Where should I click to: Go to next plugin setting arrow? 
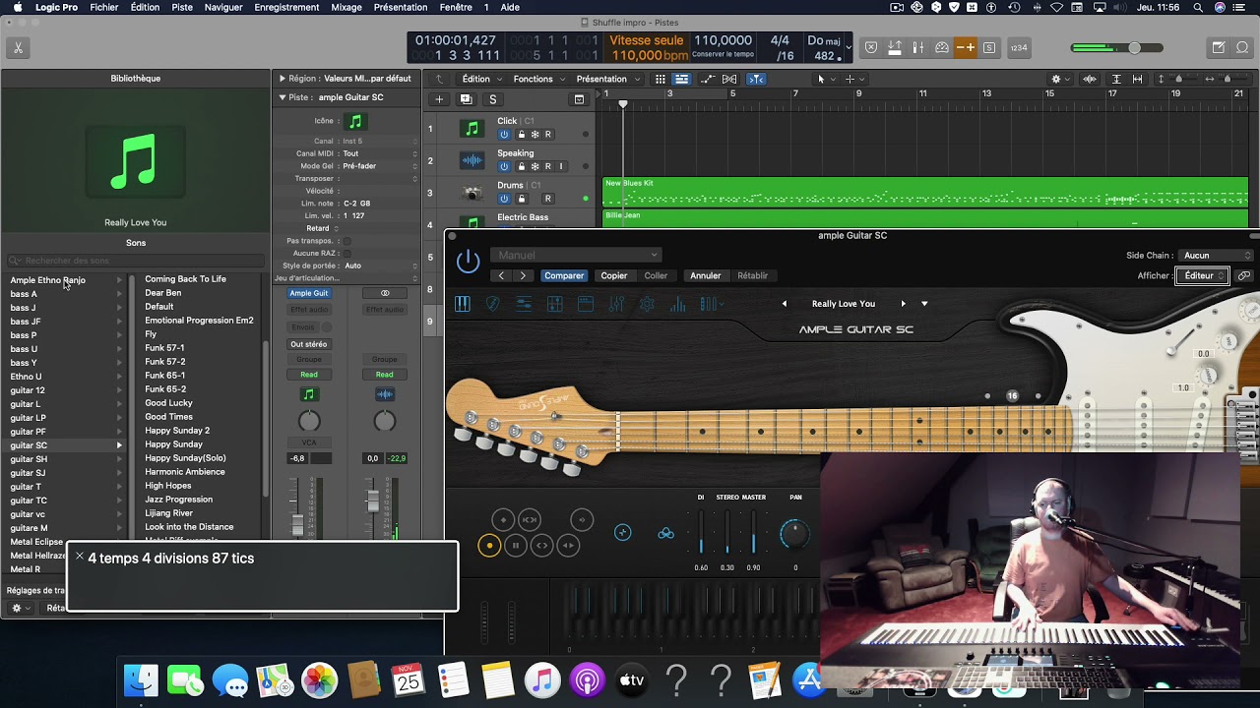coord(523,276)
